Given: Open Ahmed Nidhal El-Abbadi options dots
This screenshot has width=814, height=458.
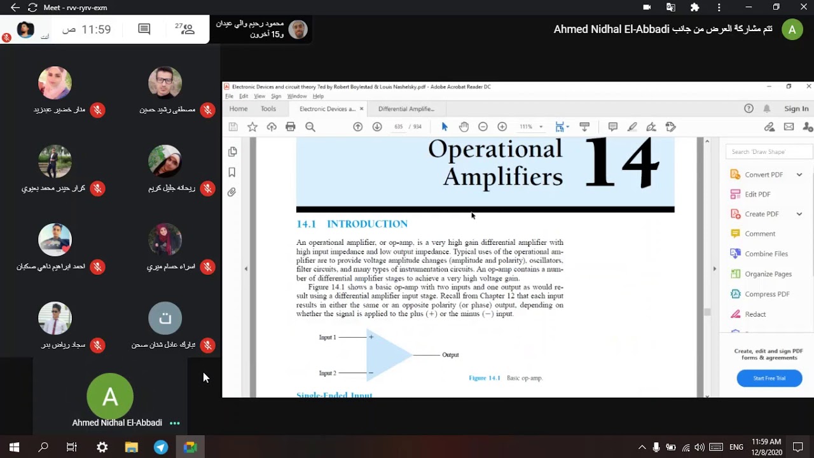Looking at the screenshot, I should tap(175, 423).
